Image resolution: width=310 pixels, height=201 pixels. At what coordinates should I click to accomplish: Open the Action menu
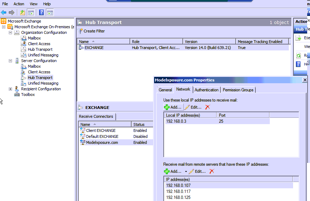click(x=19, y=4)
